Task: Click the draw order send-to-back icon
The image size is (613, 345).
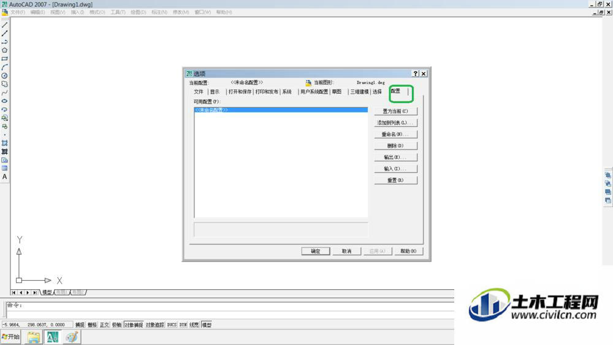Action: click(x=608, y=184)
